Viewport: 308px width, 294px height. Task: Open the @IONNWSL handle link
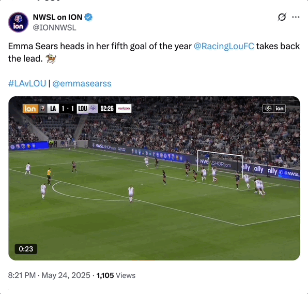click(x=54, y=27)
